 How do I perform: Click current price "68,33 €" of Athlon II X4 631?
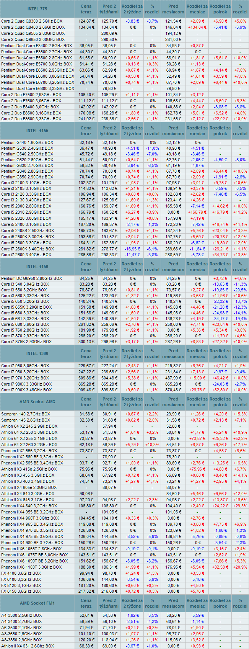86,646
